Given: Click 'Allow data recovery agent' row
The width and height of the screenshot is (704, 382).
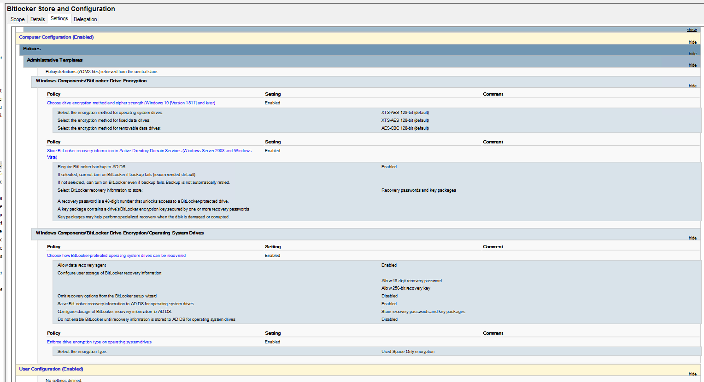Looking at the screenshot, I should [x=377, y=265].
